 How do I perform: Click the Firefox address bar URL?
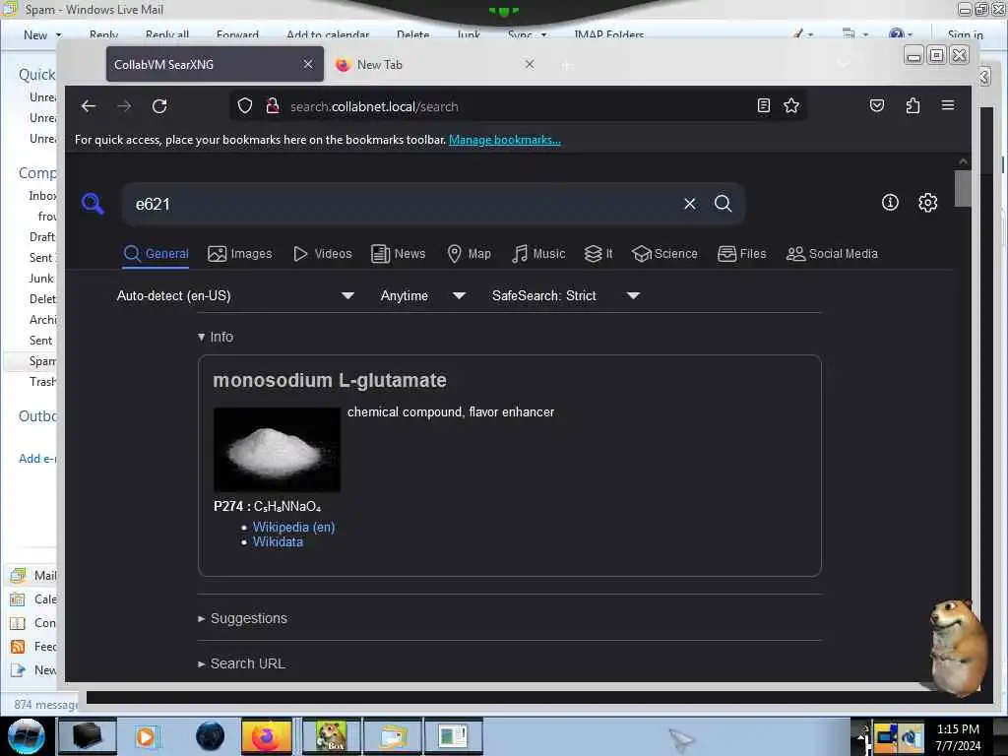[x=374, y=106]
